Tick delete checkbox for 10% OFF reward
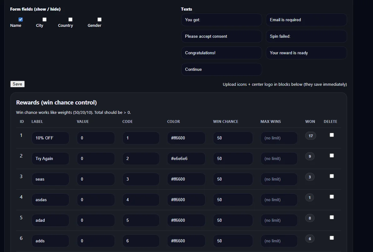 point(332,135)
